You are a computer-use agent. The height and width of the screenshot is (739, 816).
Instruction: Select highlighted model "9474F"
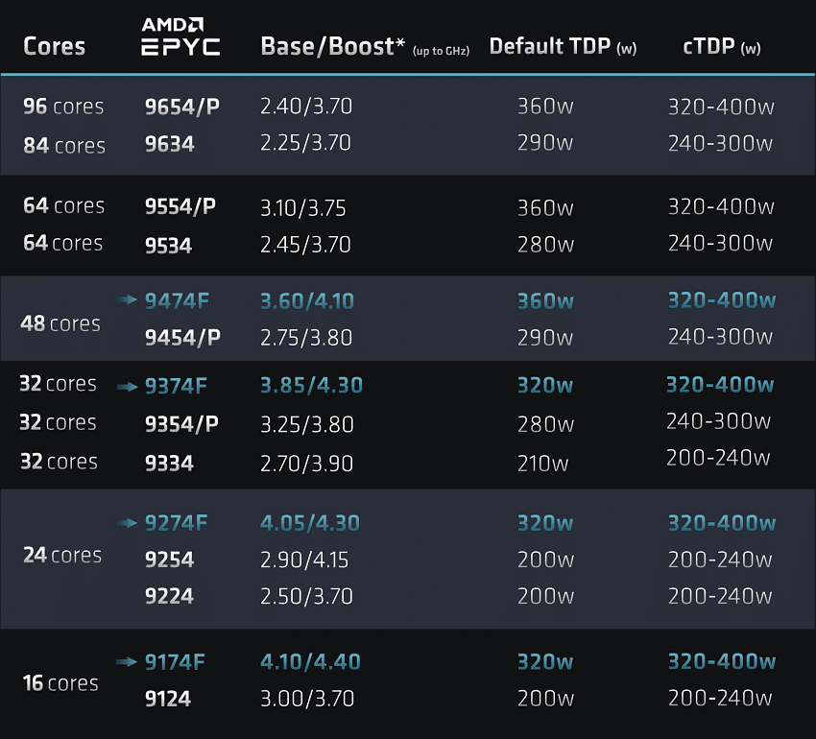pos(177,300)
